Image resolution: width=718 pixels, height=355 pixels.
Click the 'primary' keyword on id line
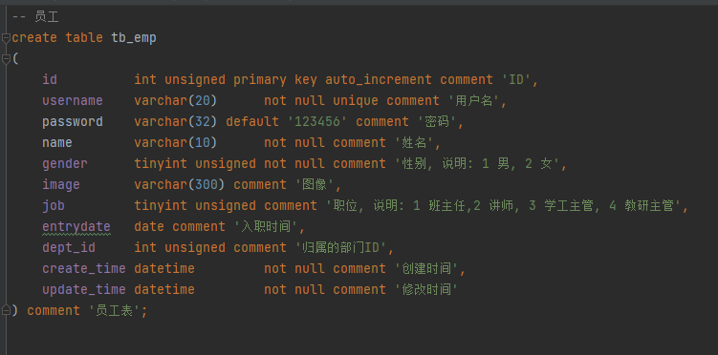click(260, 80)
